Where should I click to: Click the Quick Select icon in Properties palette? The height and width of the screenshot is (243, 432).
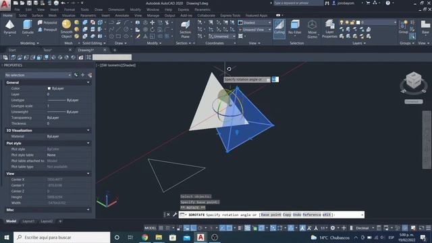[90, 75]
